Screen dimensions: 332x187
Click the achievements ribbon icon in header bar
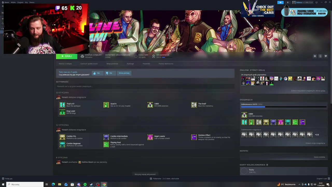(x=154, y=56)
